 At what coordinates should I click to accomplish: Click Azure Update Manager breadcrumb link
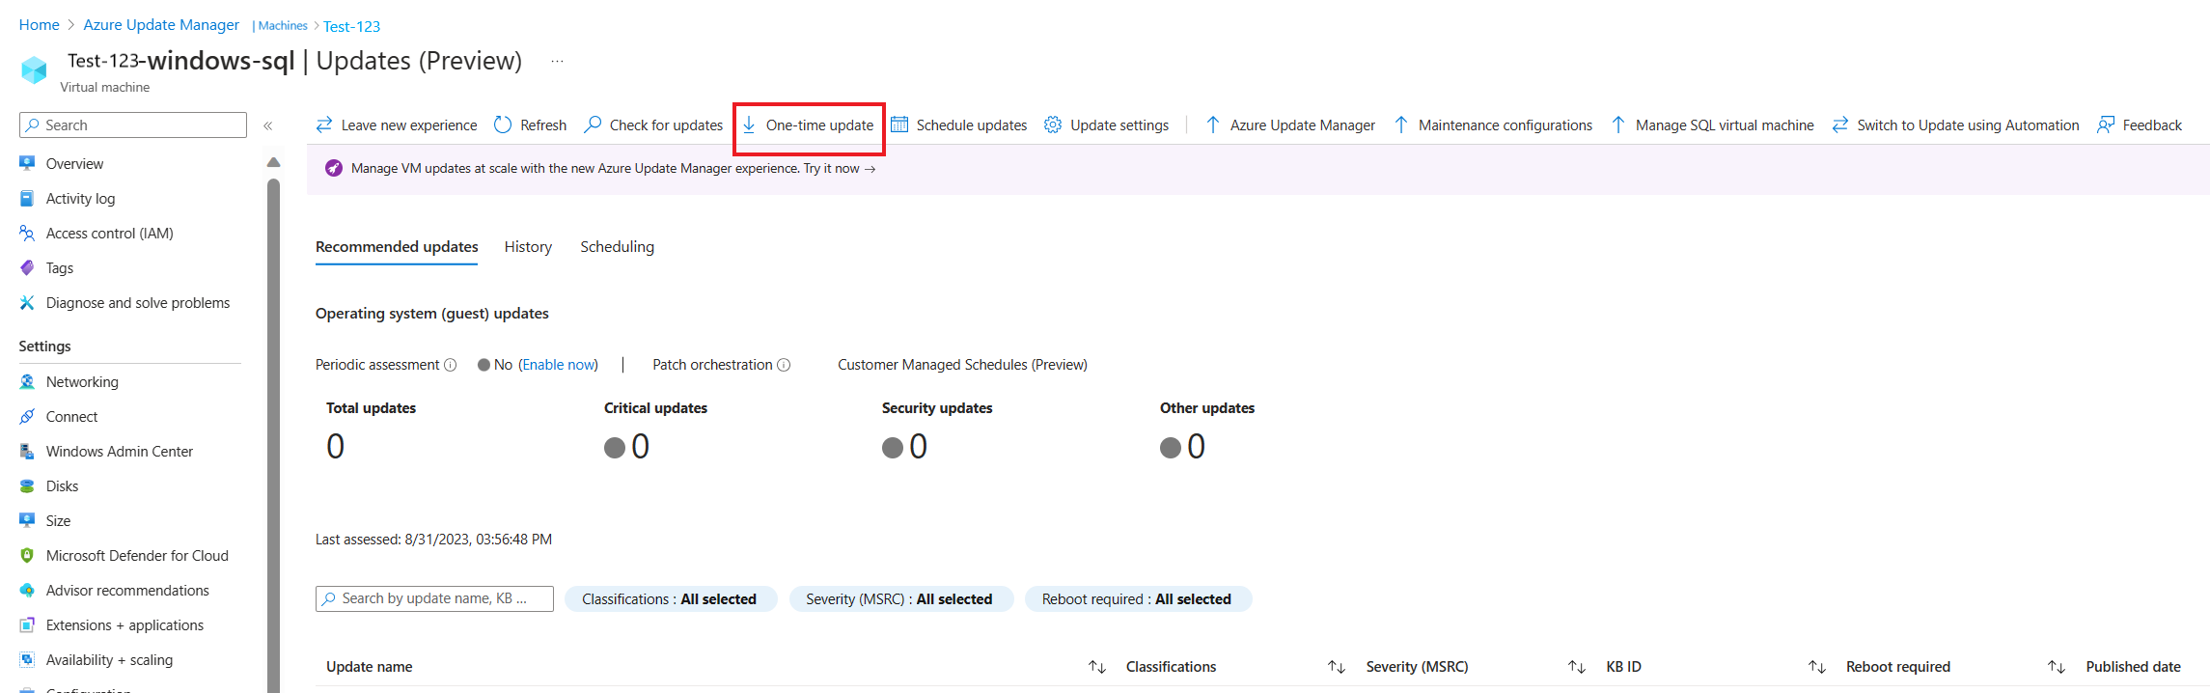[x=161, y=25]
